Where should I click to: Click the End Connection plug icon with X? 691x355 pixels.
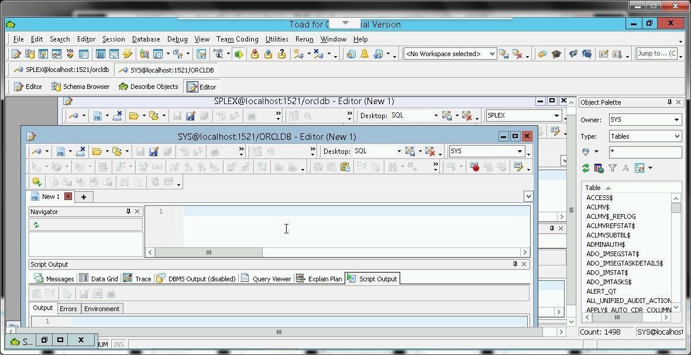tap(319, 54)
